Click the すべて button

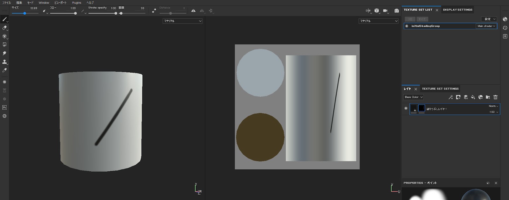click(x=422, y=19)
